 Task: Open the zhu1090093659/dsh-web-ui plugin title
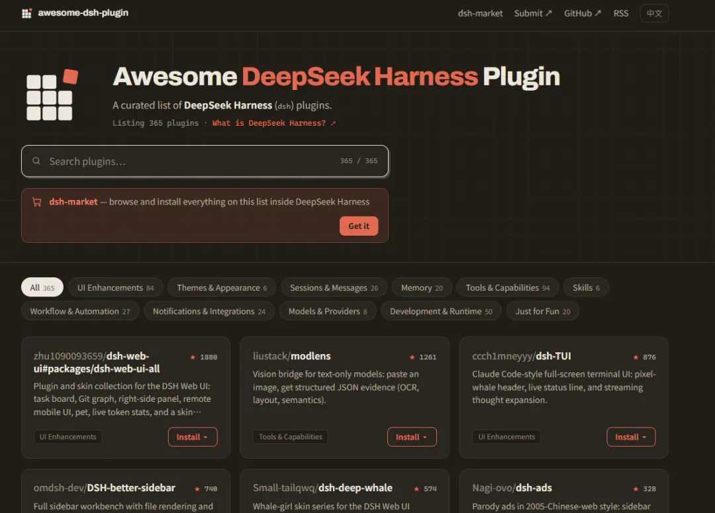click(x=97, y=363)
